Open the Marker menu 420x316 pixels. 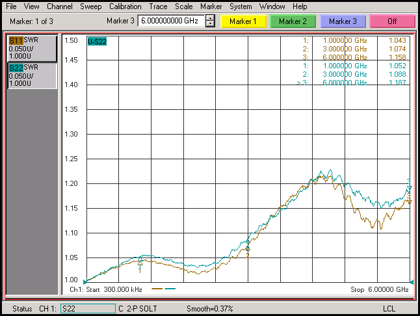pyautogui.click(x=211, y=7)
